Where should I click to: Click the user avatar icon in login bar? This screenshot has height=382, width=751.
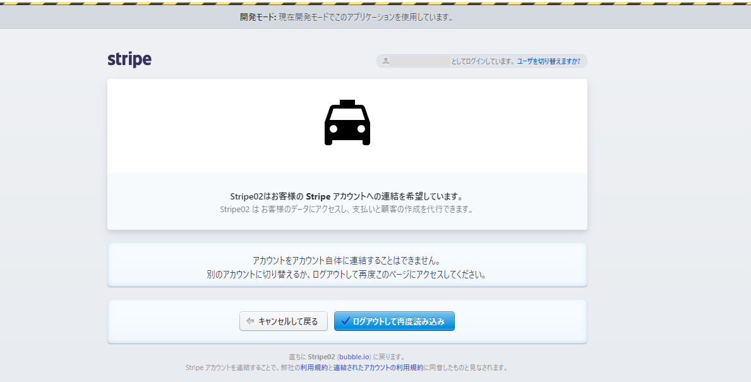385,61
